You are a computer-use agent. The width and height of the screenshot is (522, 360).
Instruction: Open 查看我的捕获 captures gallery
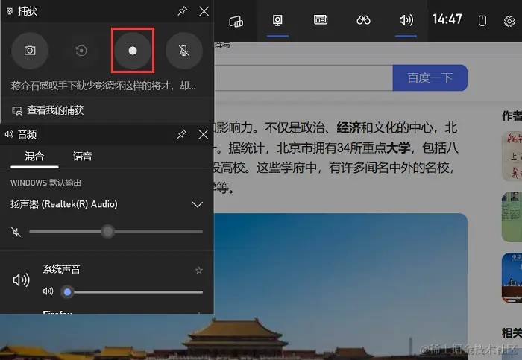(x=48, y=110)
